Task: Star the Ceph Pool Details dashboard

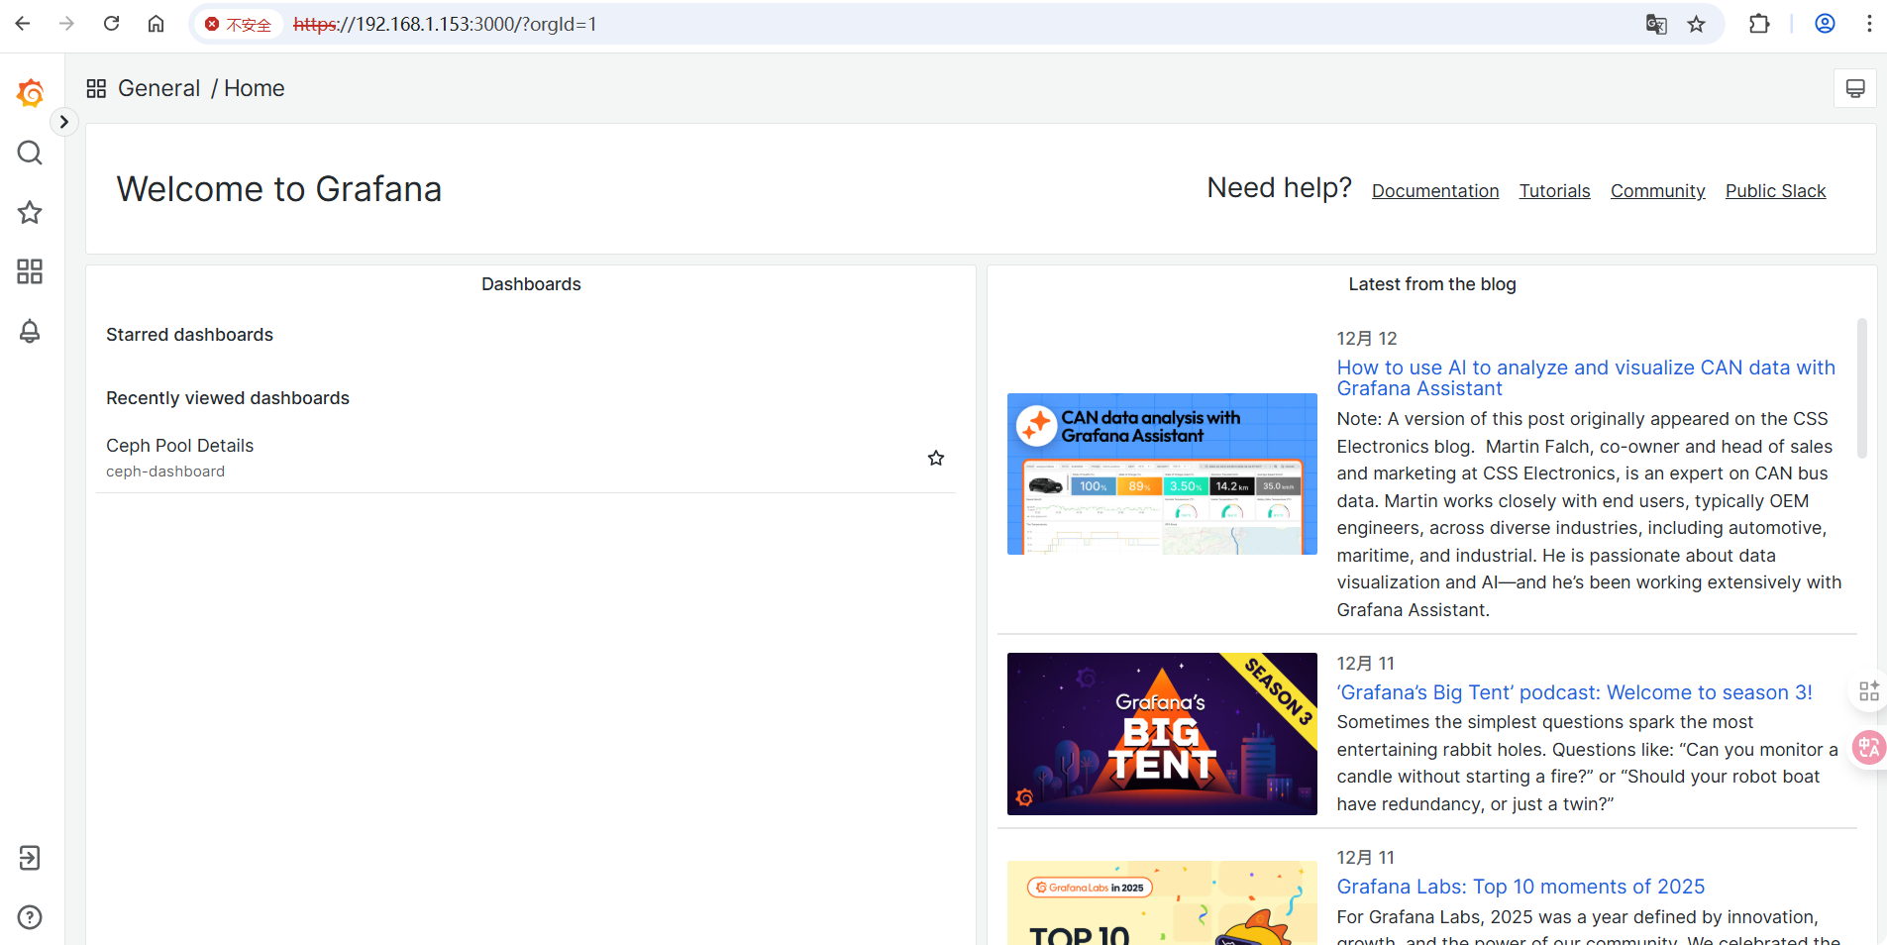Action: (936, 458)
